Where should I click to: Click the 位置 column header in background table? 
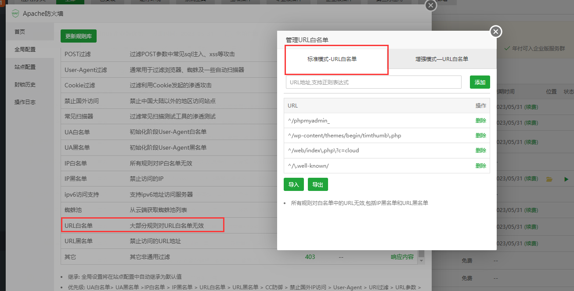(551, 92)
